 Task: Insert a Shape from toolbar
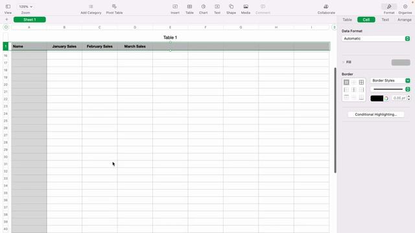(x=231, y=6)
